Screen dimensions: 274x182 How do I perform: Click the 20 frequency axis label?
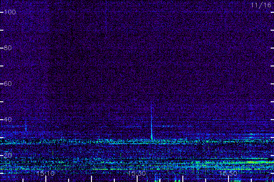tap(8, 155)
